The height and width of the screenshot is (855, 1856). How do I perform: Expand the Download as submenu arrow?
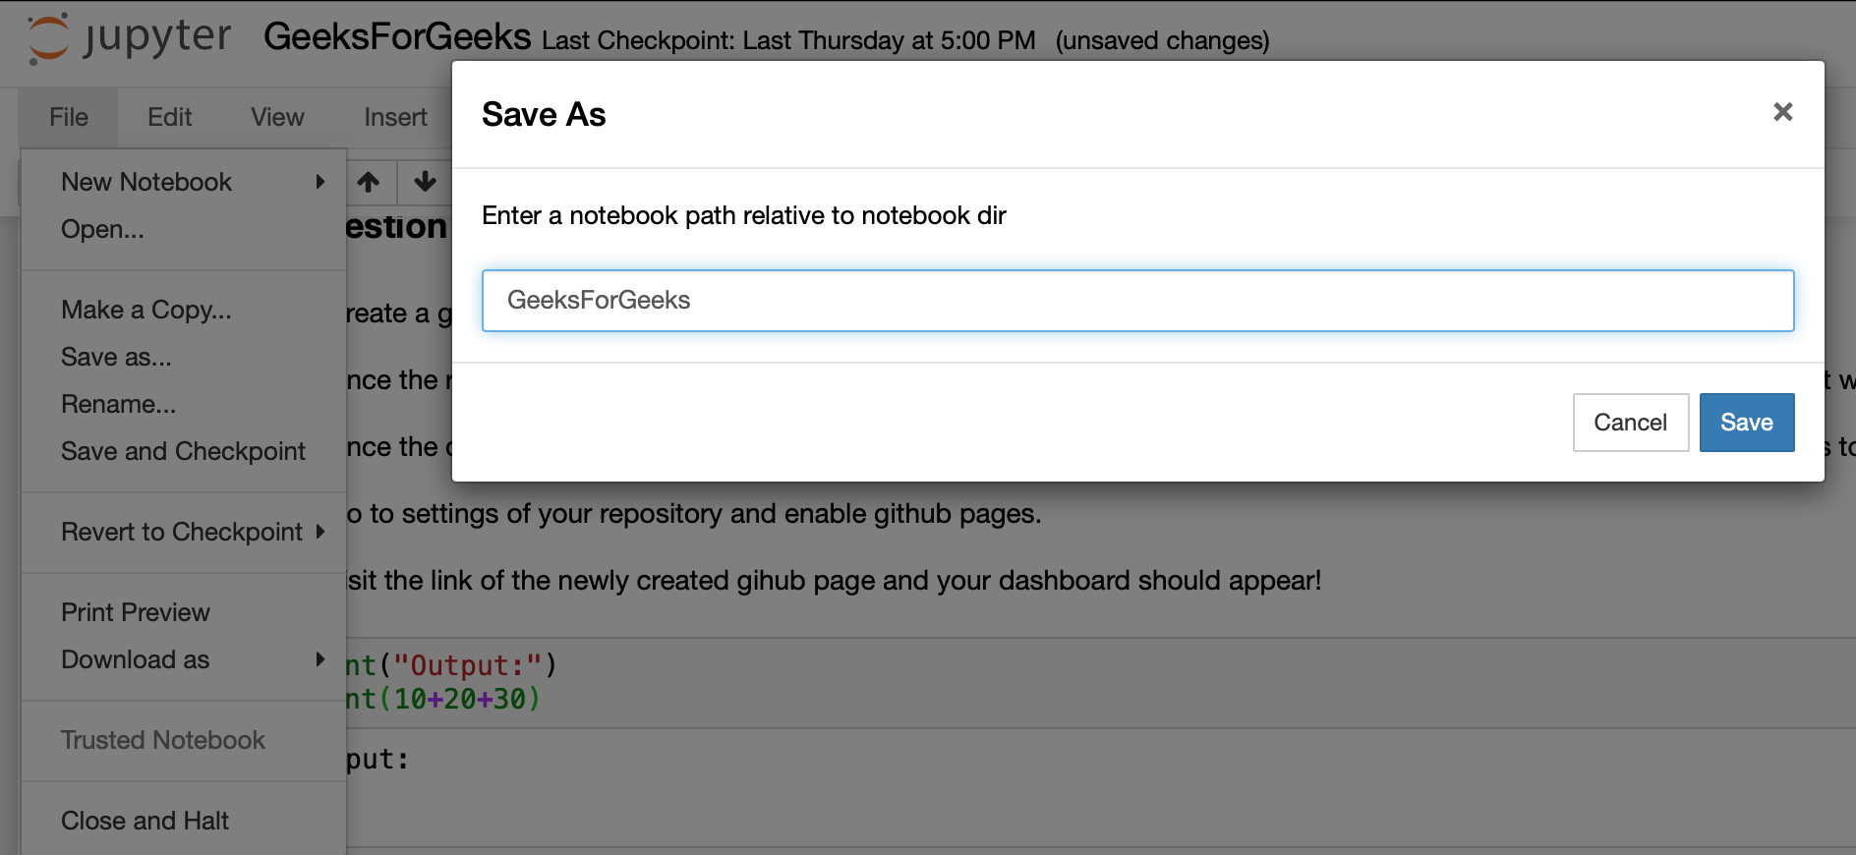[319, 659]
